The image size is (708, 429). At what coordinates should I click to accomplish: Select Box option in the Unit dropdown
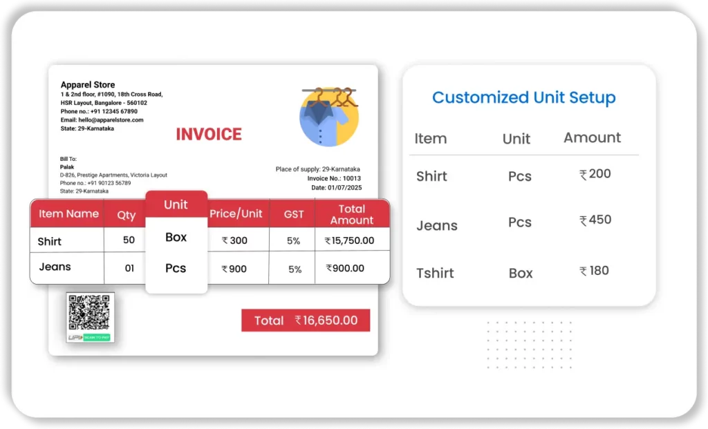(x=176, y=237)
